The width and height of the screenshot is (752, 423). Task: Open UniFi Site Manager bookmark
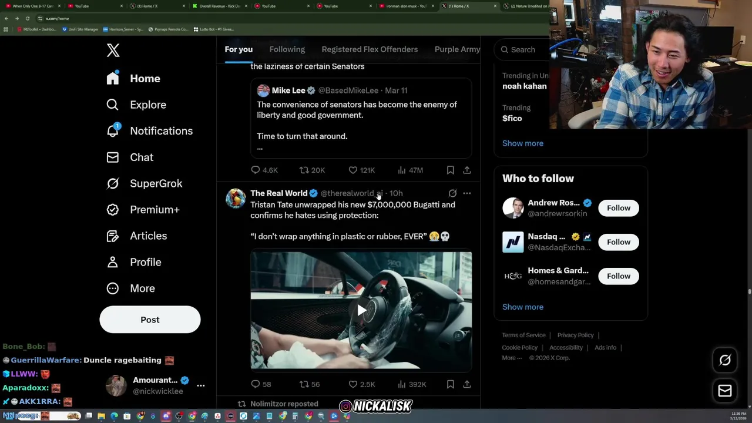tap(81, 29)
